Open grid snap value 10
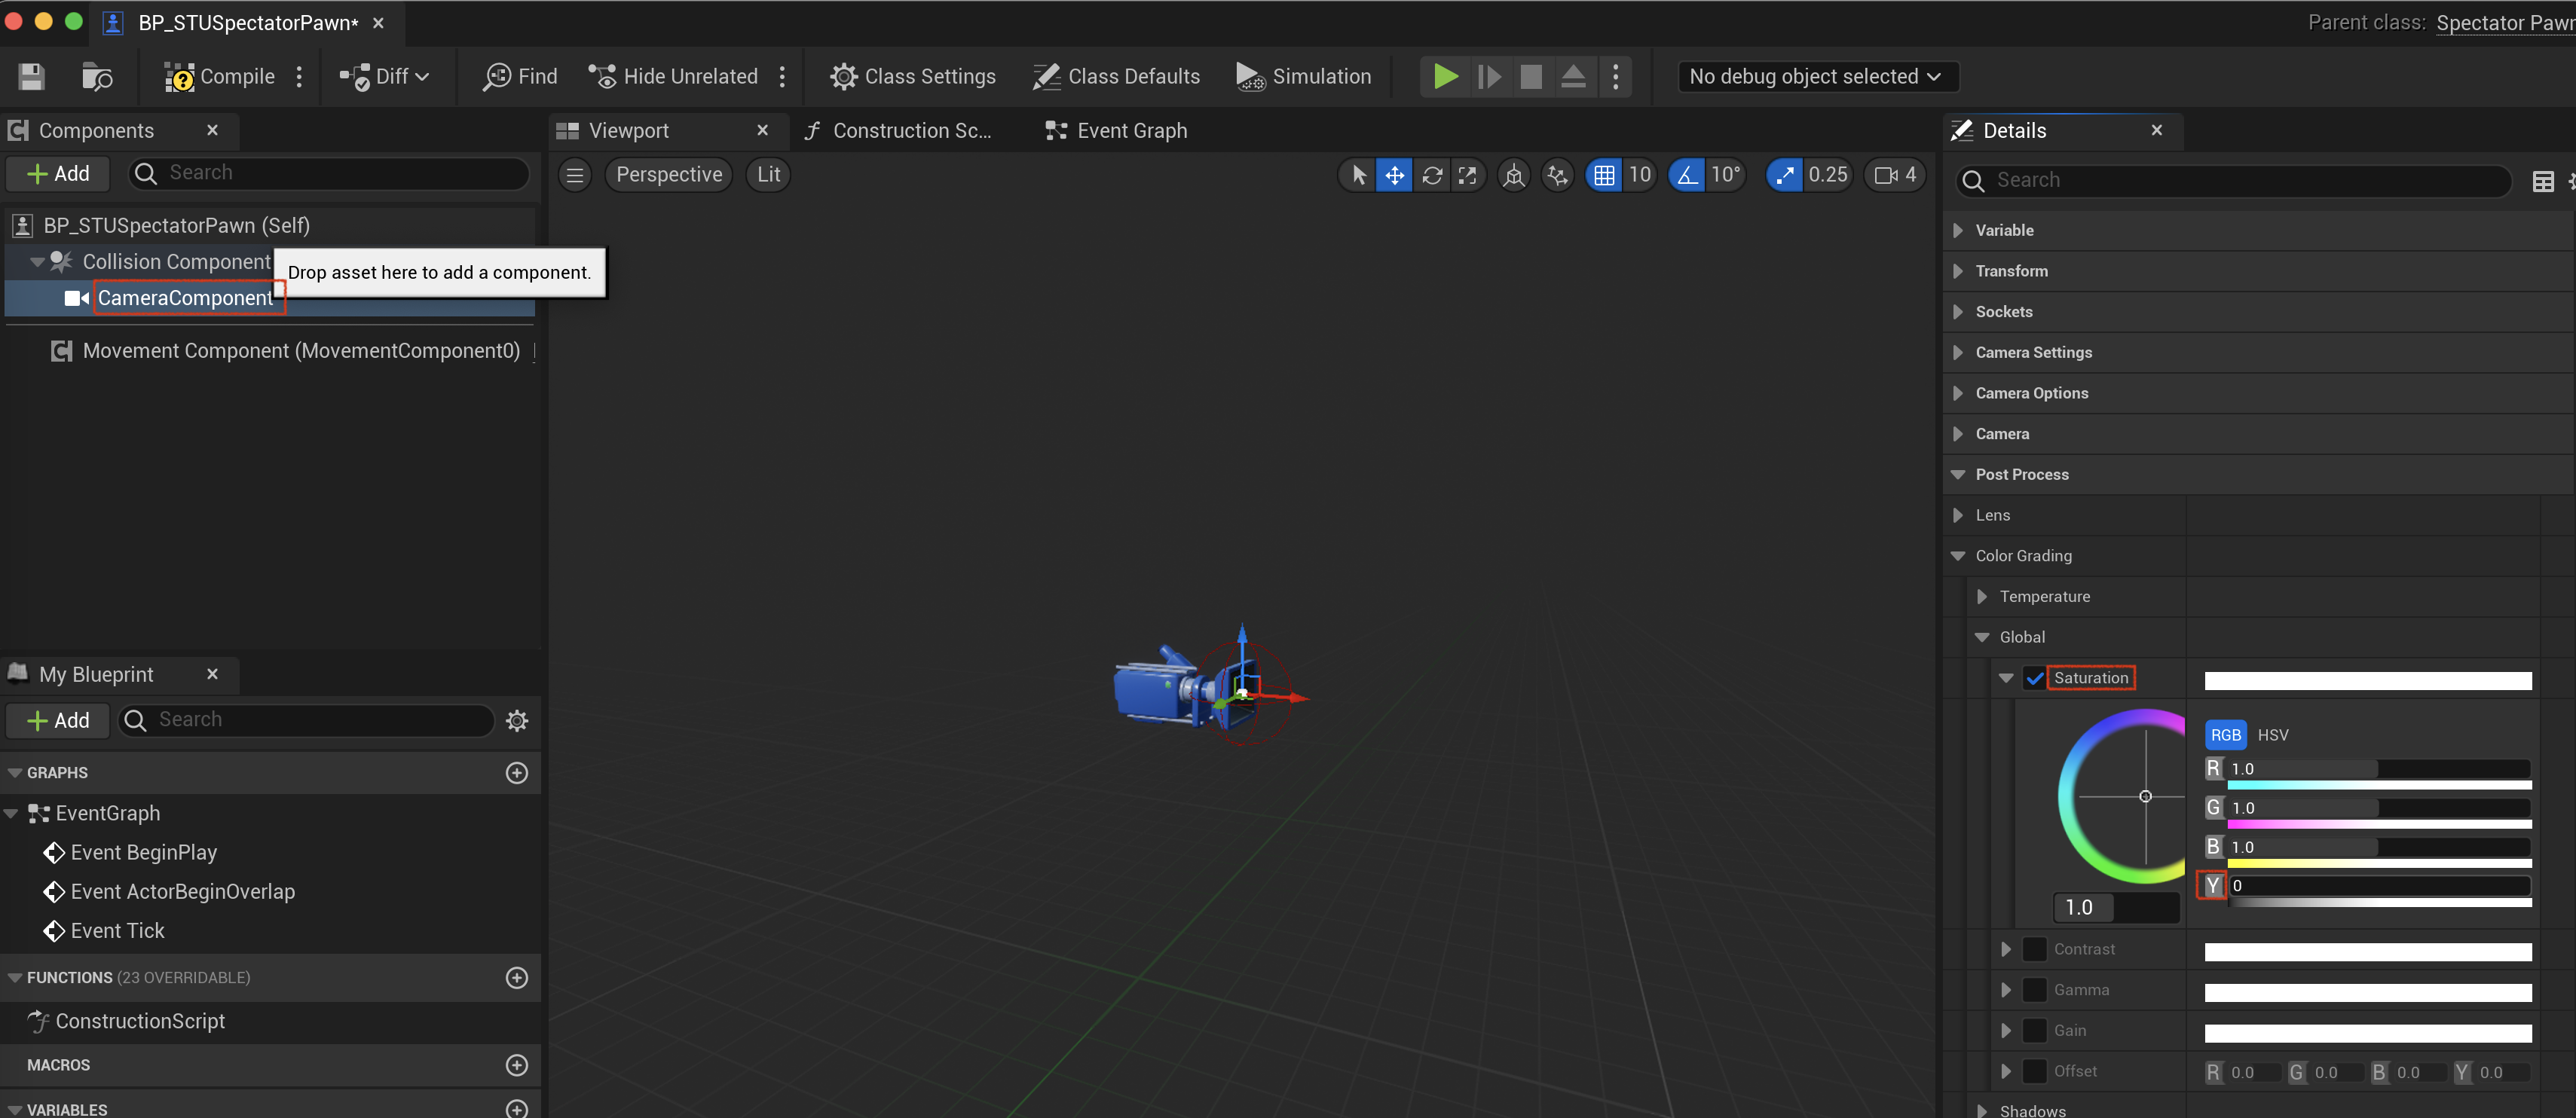Image resolution: width=2576 pixels, height=1118 pixels. 1639,175
